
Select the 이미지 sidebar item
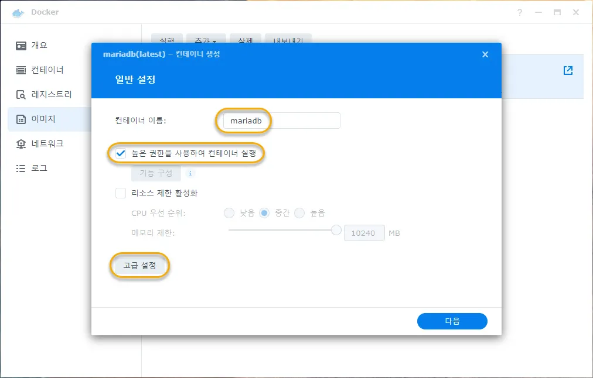pos(50,119)
